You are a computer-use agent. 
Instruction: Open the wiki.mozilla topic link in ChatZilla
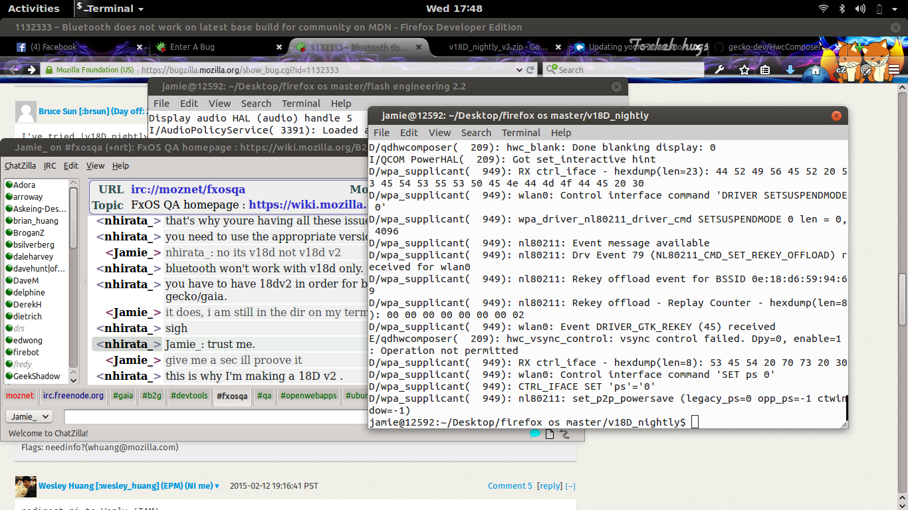(x=308, y=205)
